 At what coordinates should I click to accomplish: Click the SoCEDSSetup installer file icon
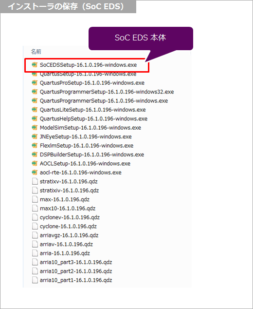[x=35, y=65]
